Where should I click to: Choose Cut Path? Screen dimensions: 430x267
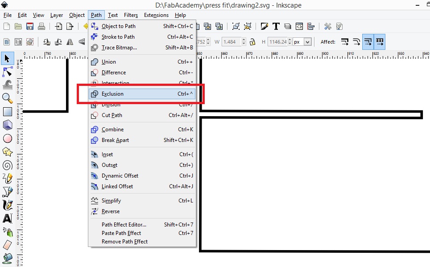click(x=142, y=115)
